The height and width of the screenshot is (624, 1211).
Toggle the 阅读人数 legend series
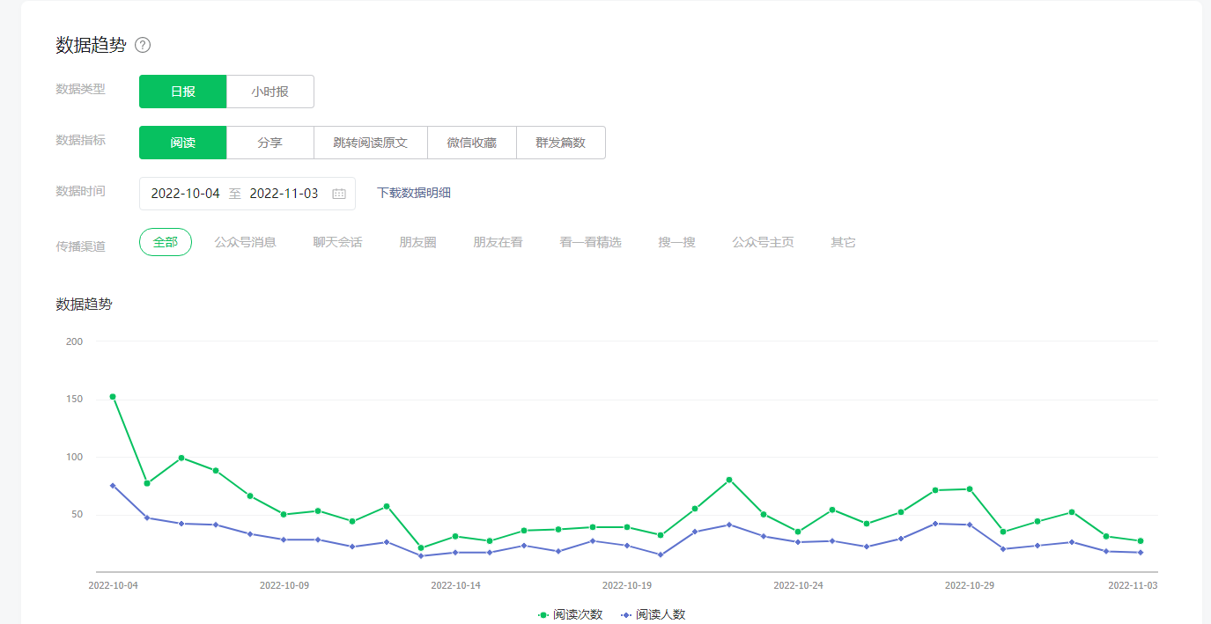coord(653,614)
